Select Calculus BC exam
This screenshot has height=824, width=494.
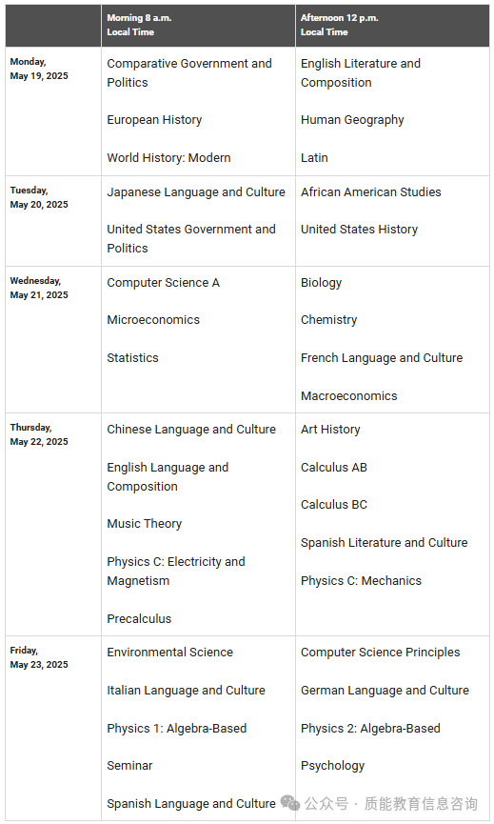pos(334,505)
